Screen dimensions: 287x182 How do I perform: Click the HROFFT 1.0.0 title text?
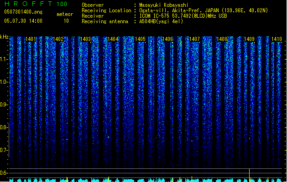pos(36,4)
